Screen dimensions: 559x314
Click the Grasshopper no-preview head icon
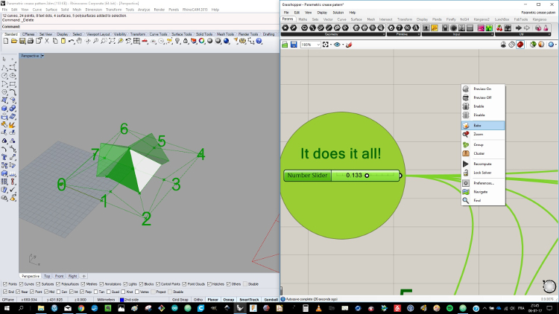pyautogui.click(x=503, y=45)
